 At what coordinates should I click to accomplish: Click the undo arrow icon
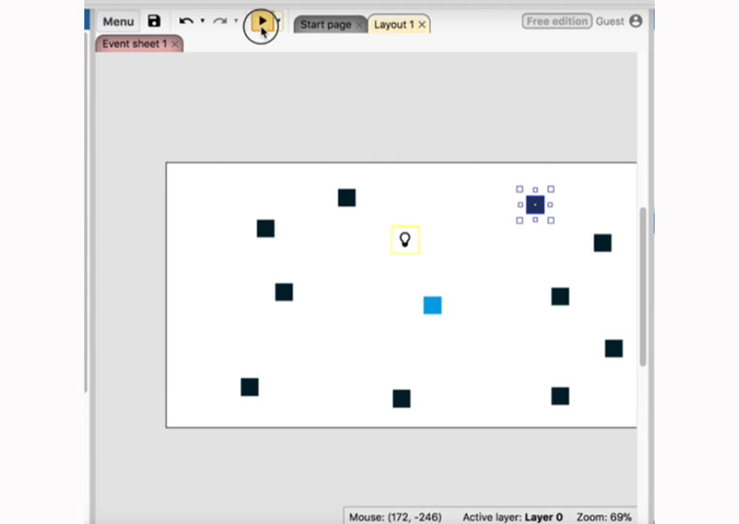pos(186,21)
